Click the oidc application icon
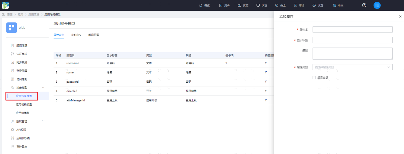The height and width of the screenshot is (154, 404). point(12,28)
